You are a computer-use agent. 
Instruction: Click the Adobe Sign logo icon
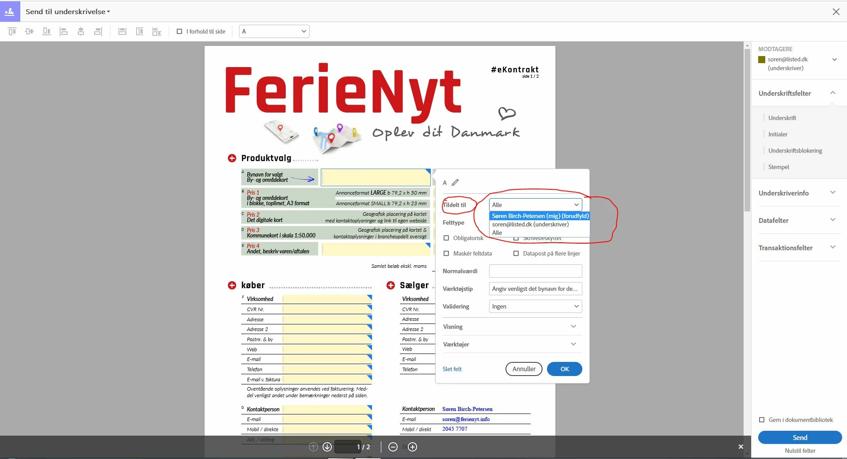click(x=10, y=11)
